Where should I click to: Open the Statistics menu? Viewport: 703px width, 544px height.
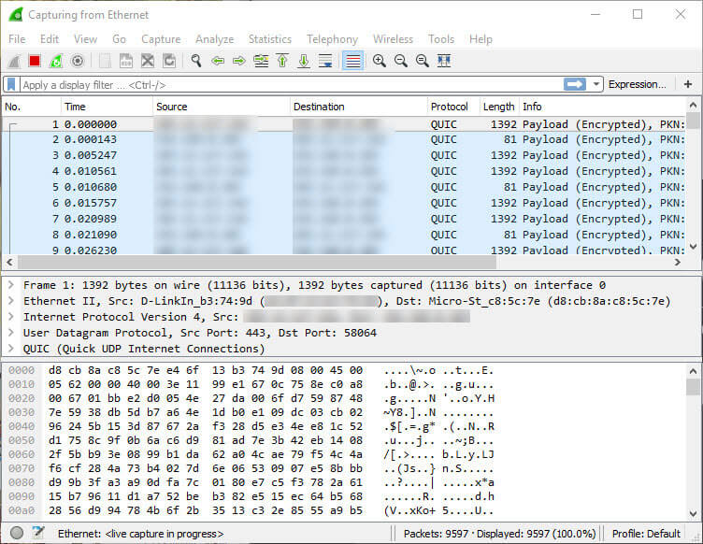[x=269, y=39]
